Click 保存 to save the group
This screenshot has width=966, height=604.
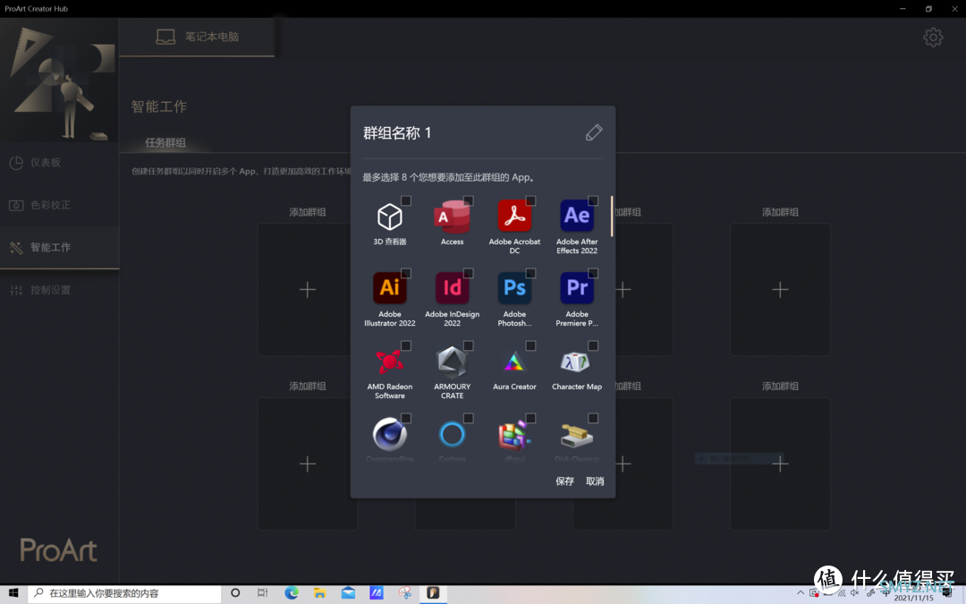tap(564, 481)
